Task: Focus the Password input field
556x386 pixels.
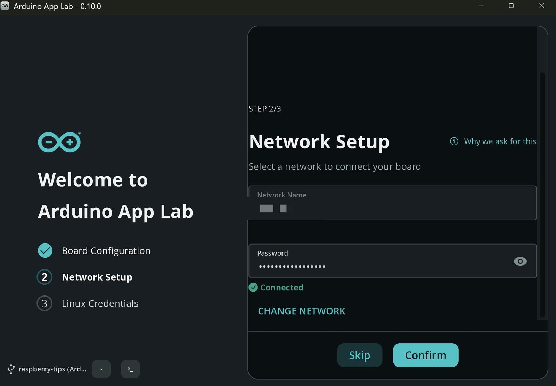Action: (x=393, y=261)
